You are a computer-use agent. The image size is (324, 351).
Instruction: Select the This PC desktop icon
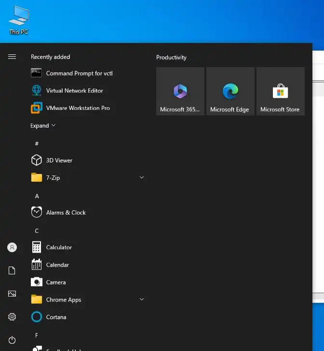pos(19,20)
